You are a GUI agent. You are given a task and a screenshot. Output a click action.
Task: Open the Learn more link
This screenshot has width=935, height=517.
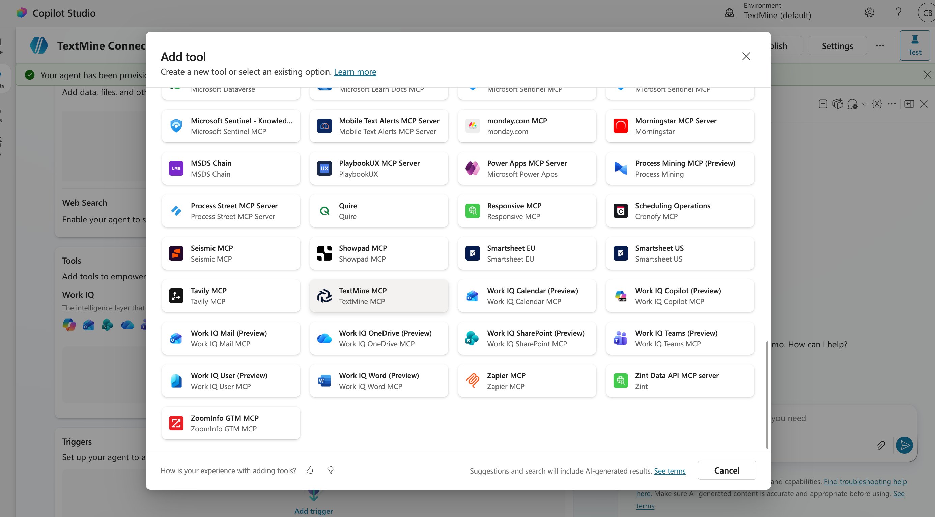point(355,72)
